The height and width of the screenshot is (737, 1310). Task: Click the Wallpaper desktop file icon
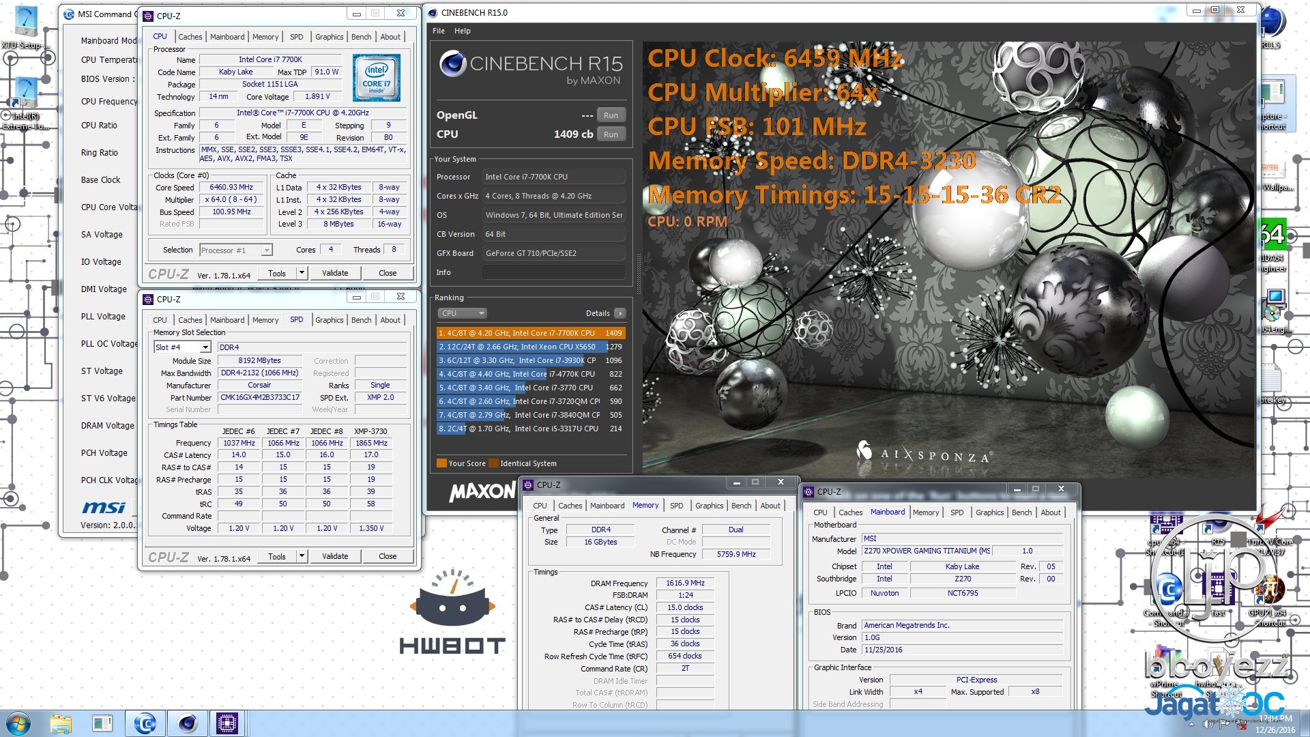tap(1275, 176)
